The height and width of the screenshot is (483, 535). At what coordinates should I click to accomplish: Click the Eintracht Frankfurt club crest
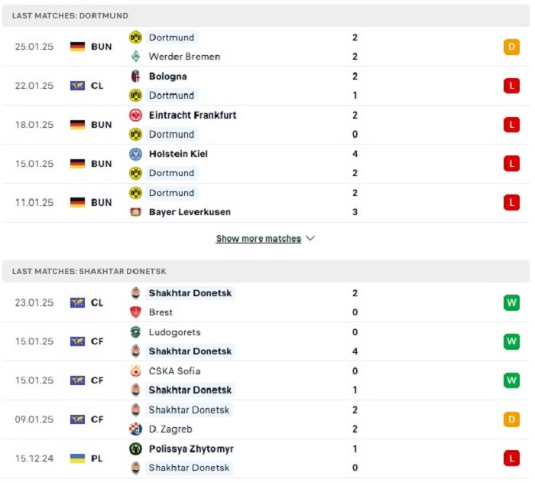135,115
